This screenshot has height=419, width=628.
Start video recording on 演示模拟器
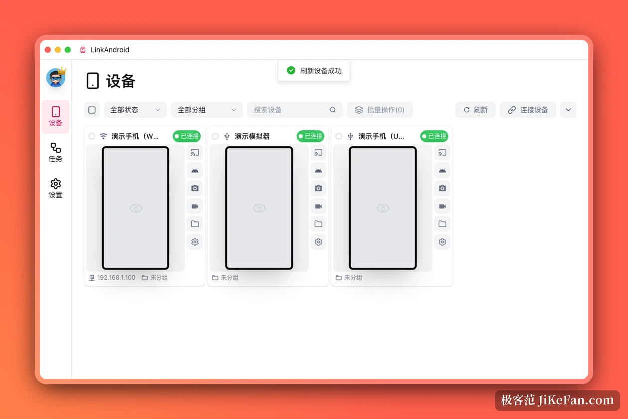tap(318, 206)
